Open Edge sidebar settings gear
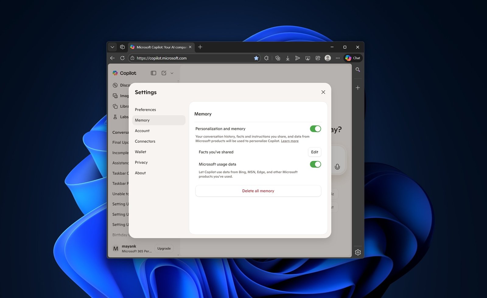487x298 pixels. click(358, 252)
